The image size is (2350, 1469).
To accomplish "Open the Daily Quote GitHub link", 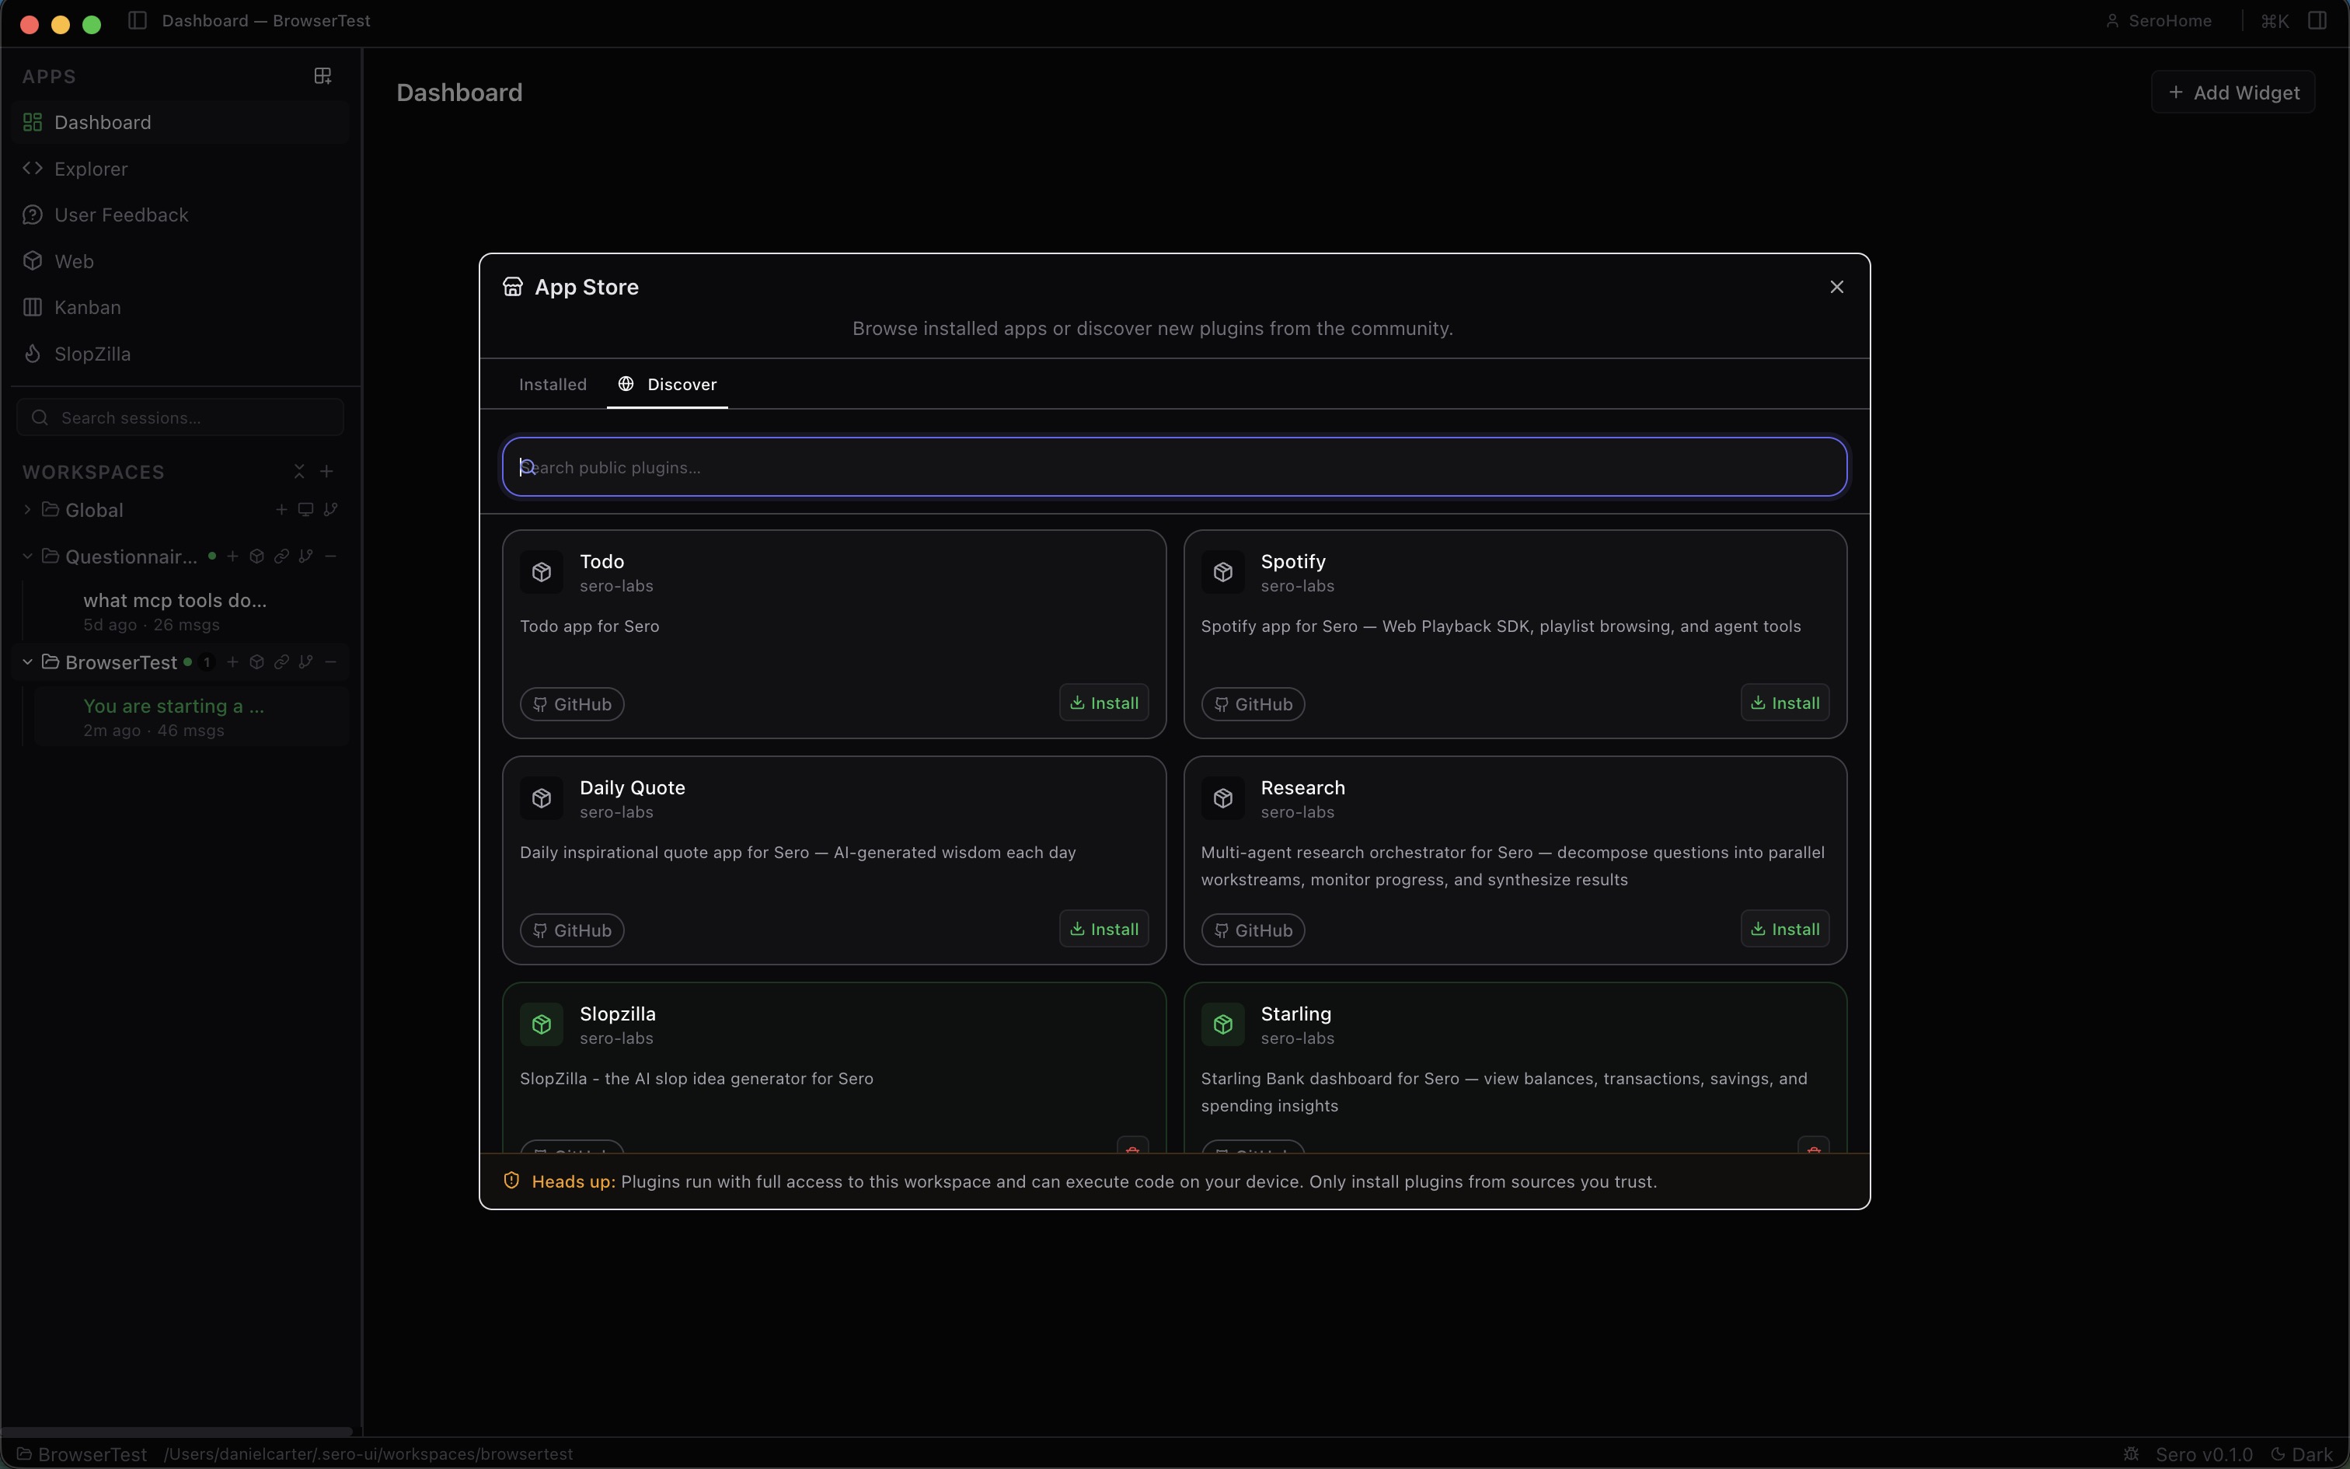I will point(572,931).
